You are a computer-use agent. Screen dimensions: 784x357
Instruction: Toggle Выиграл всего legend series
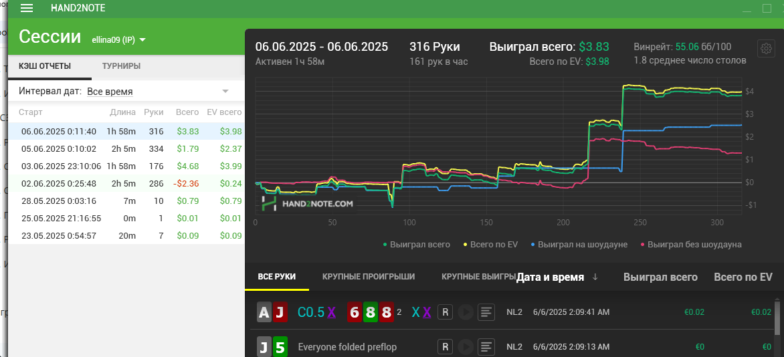click(416, 245)
